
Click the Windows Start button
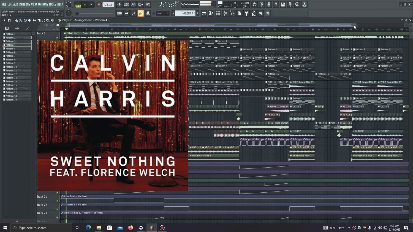(x=5, y=228)
